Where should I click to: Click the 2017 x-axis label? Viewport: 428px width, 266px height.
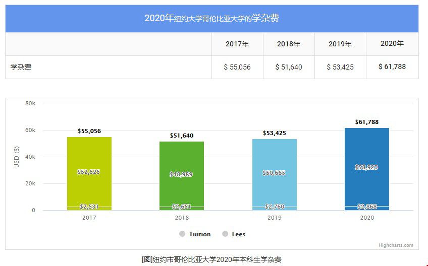pos(89,218)
